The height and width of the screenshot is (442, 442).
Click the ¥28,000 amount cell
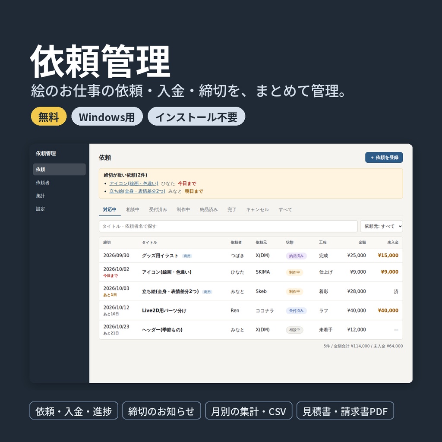(x=357, y=291)
